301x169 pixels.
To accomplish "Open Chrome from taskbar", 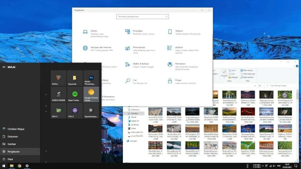I will pos(20,166).
